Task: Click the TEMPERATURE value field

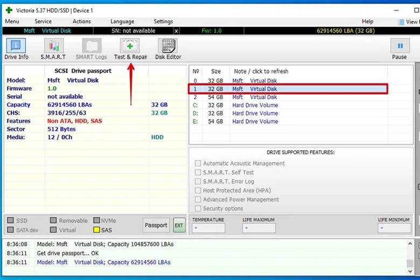Action: [208, 228]
